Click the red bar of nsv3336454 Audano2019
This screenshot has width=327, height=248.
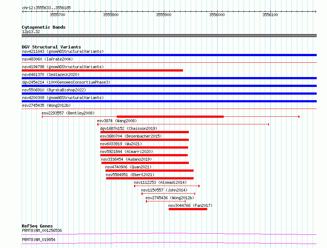coord(145,163)
